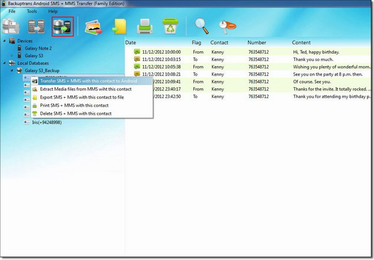Open the Tools menu

(32, 11)
